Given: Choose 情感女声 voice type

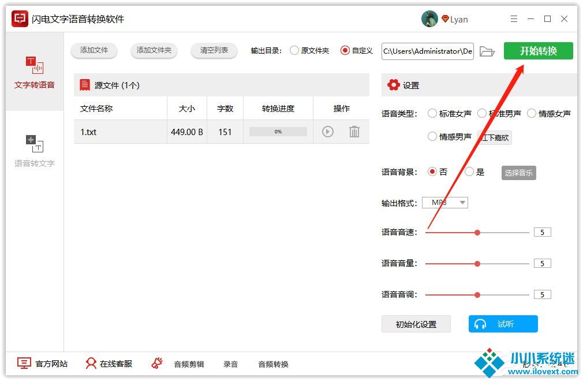Looking at the screenshot, I should pos(549,114).
